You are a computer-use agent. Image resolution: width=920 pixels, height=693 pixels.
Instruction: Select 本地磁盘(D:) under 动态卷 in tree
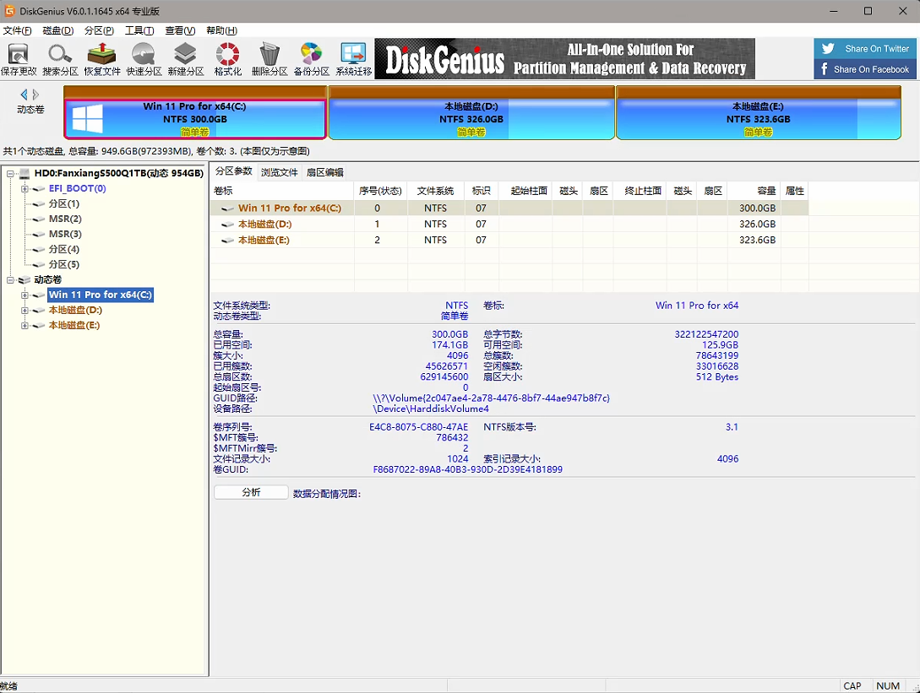pos(75,310)
